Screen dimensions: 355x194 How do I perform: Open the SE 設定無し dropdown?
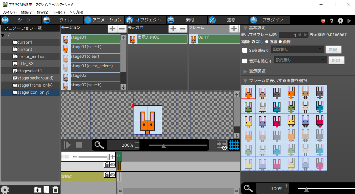point(297,49)
